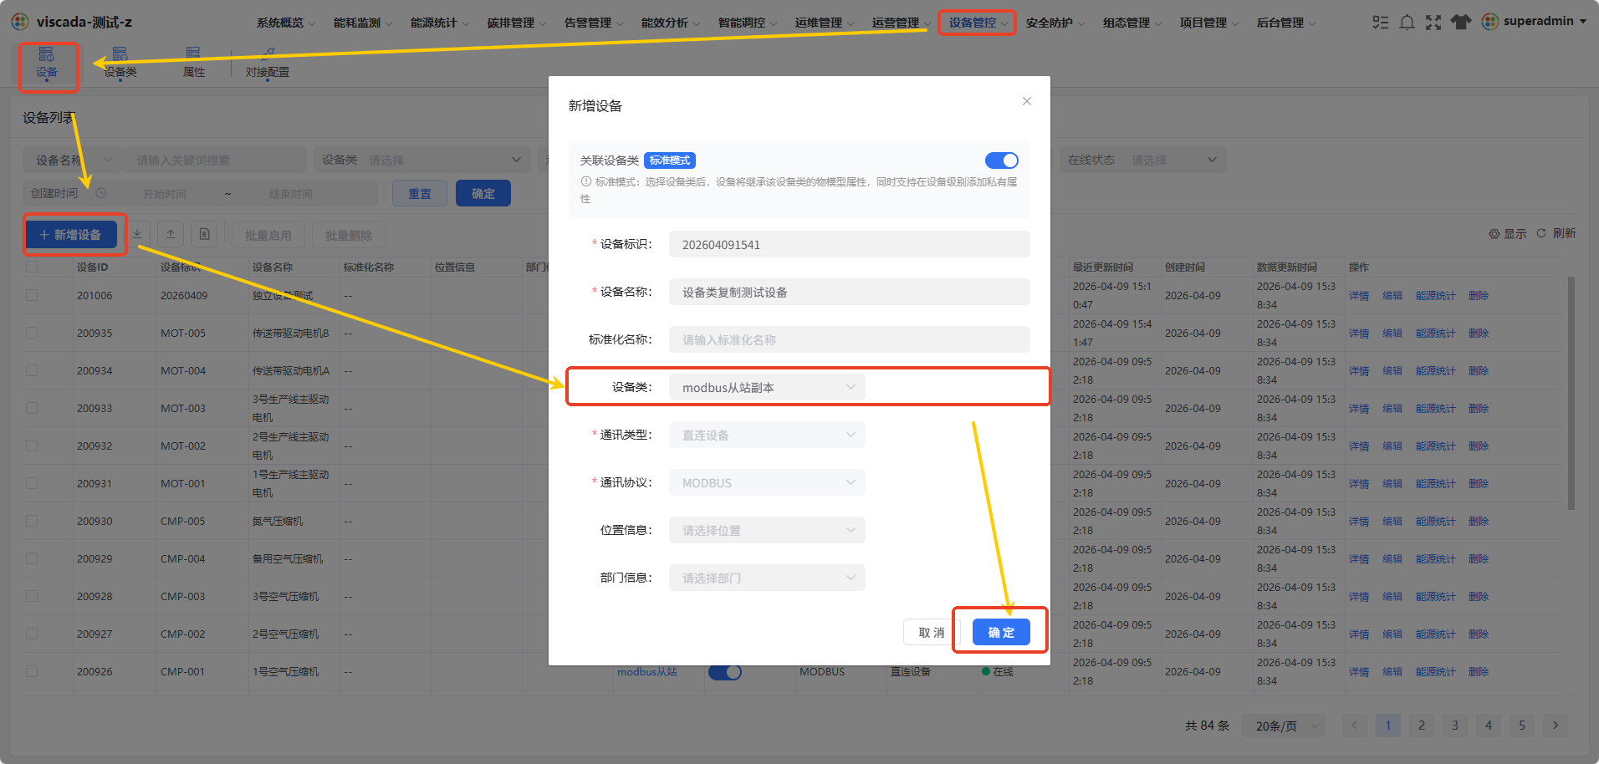Viewport: 1599px width, 764px height.
Task: Click the 批量启用 button
Action: click(x=268, y=235)
